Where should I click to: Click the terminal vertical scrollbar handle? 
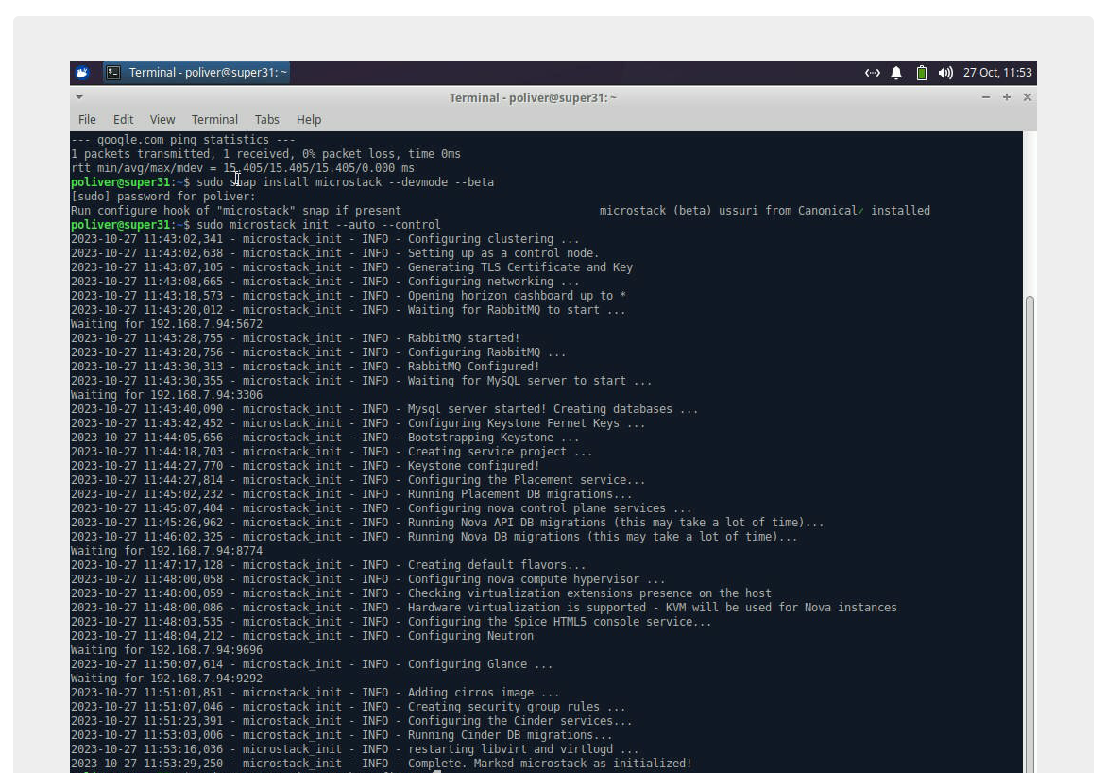click(x=1029, y=529)
